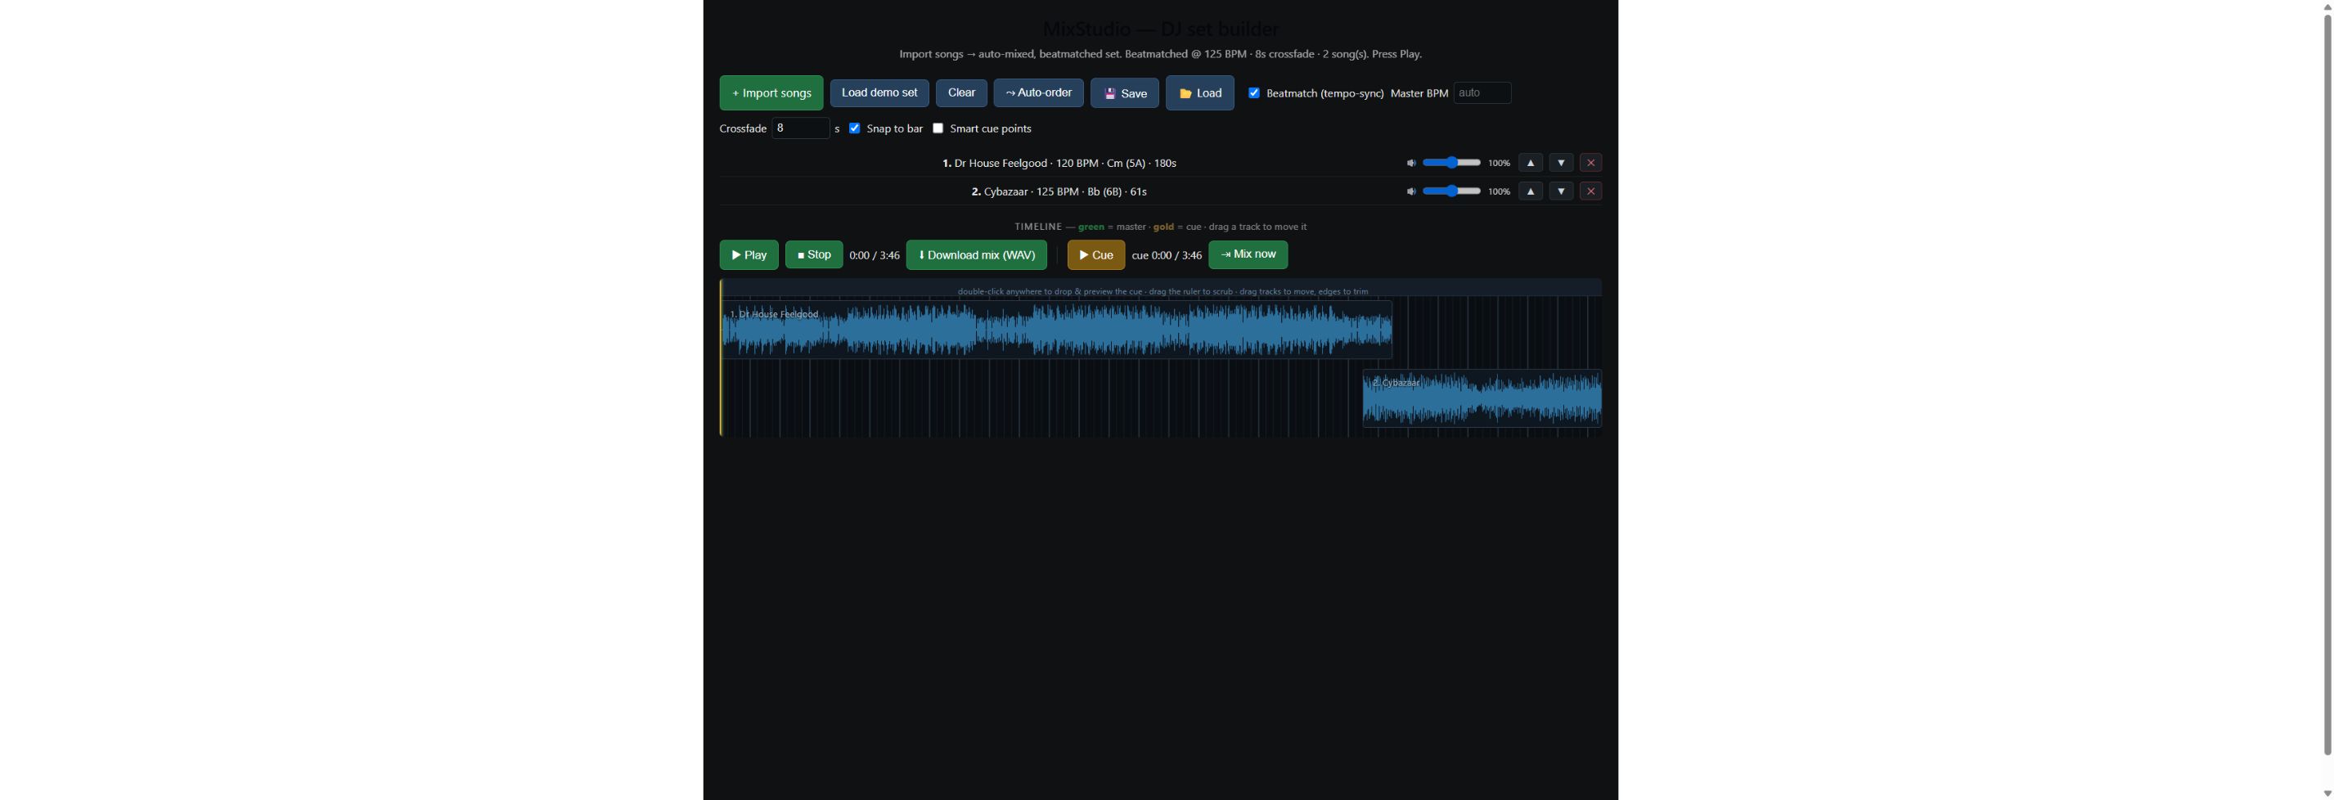
Task: Move Dr House Feelgood up in the list
Action: (x=1531, y=163)
